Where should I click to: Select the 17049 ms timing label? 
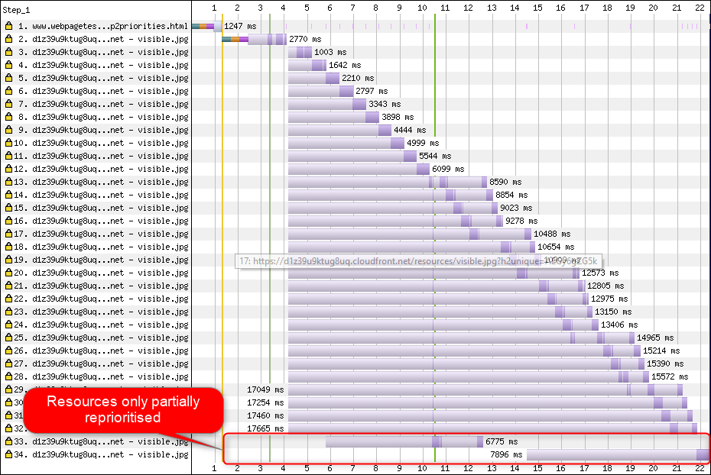point(265,389)
